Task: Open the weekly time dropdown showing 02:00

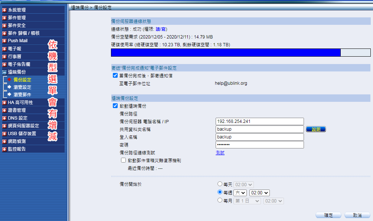Action: 259,192
